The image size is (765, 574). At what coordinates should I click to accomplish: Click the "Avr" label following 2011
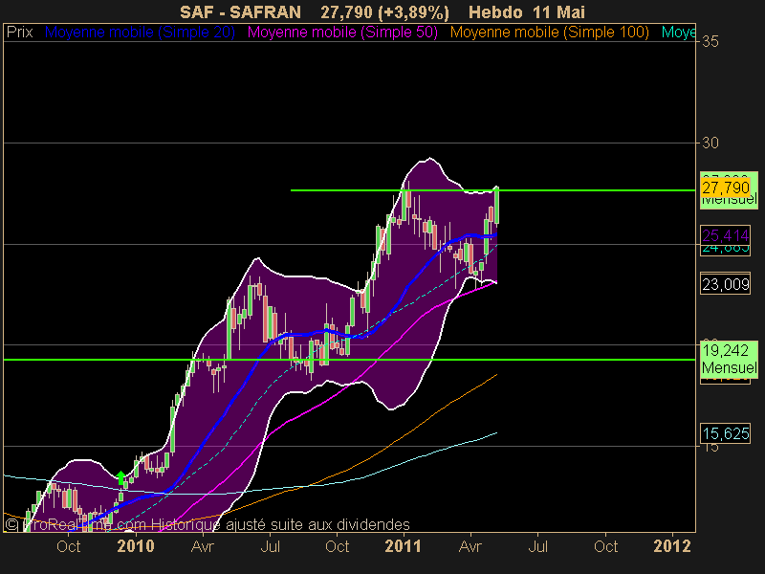click(470, 546)
